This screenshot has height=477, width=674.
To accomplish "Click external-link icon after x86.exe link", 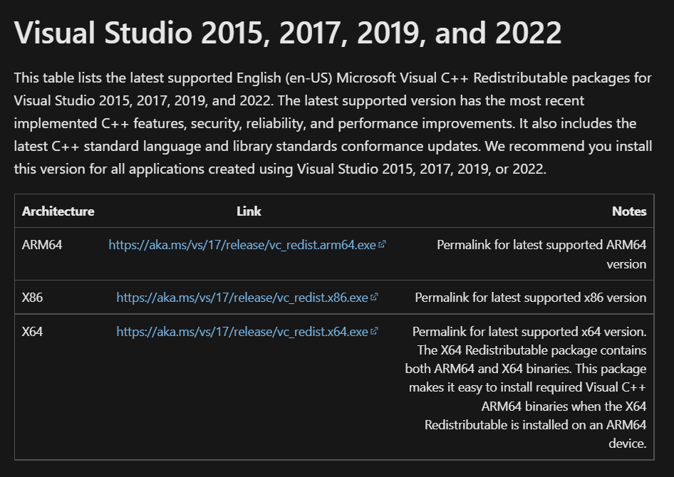I will [x=374, y=297].
